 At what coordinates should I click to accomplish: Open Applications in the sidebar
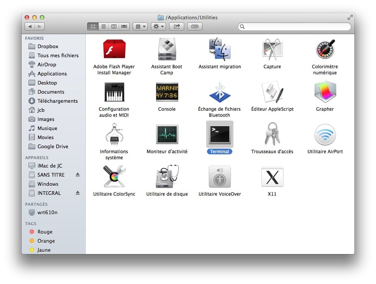[52, 74]
